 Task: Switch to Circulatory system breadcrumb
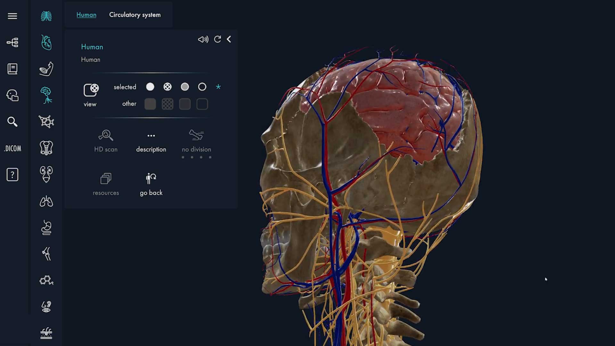[x=135, y=15]
